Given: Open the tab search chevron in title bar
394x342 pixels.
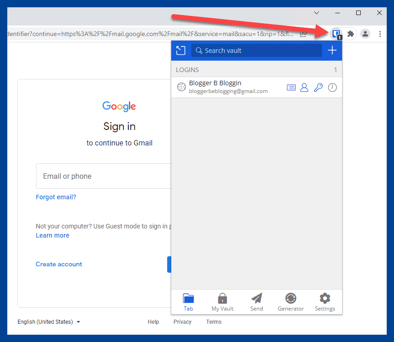Looking at the screenshot, I should click(317, 13).
